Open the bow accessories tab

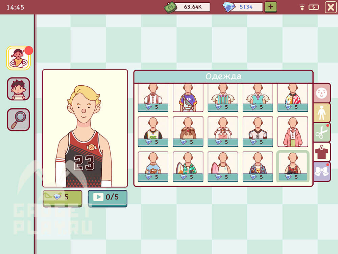pyautogui.click(x=321, y=171)
